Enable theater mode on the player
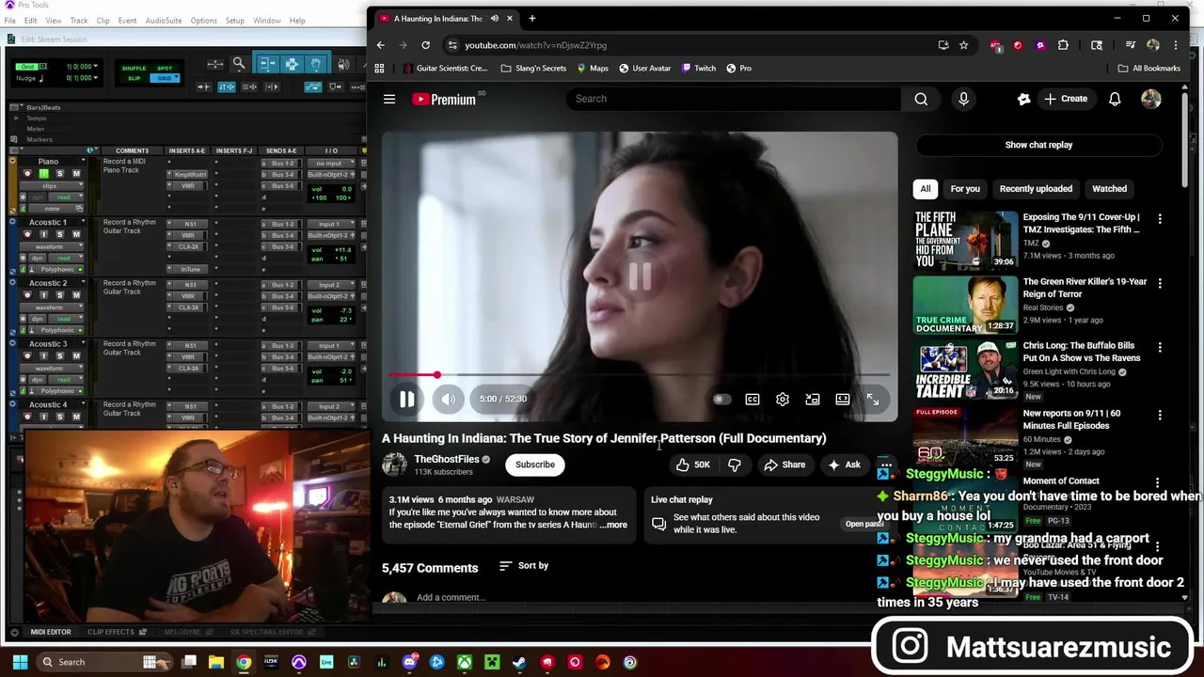The width and height of the screenshot is (1204, 677). point(843,400)
